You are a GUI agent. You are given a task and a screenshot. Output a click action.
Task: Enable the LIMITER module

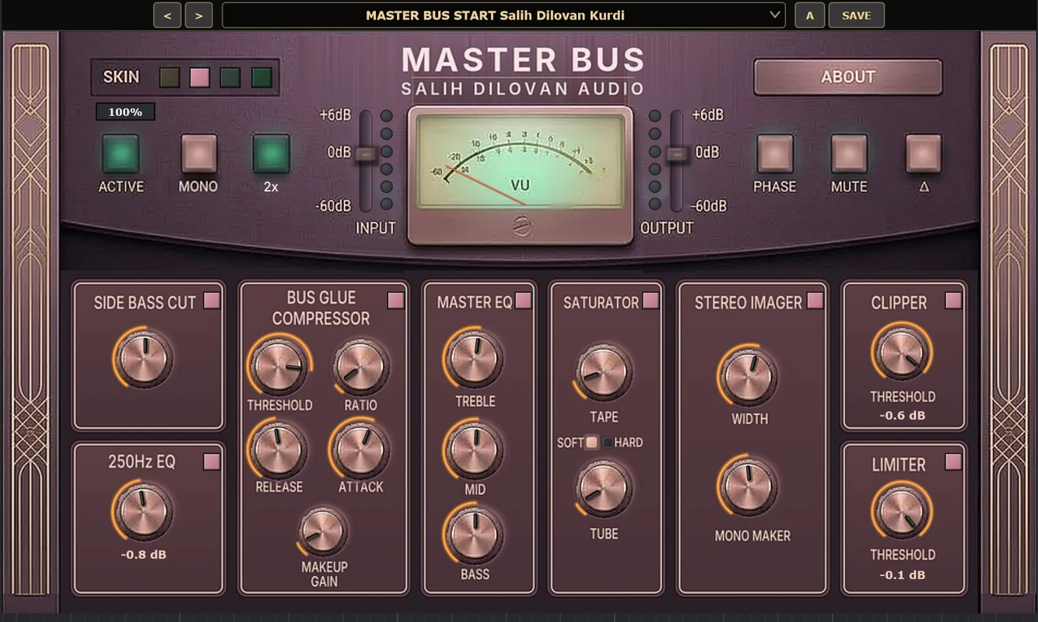(x=953, y=462)
